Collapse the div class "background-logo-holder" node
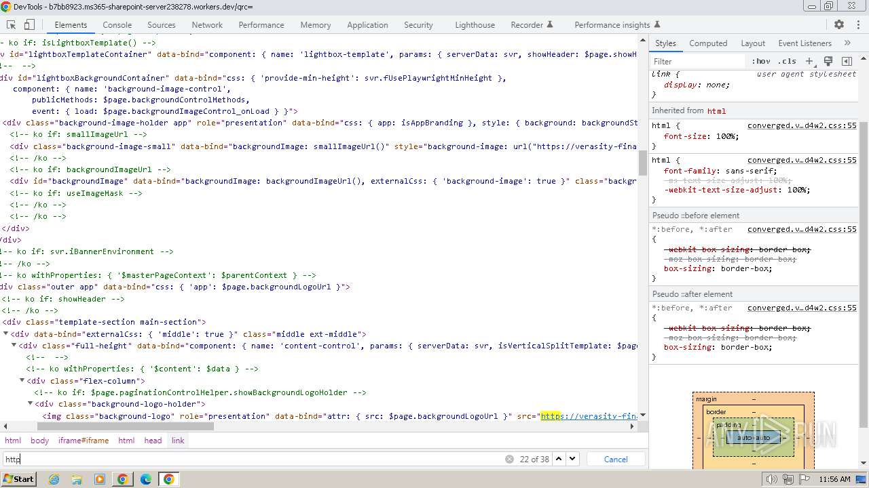 (x=31, y=403)
